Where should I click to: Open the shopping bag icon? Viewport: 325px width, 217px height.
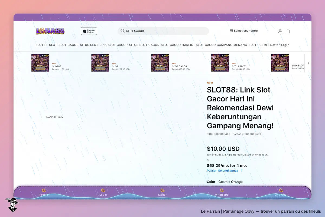click(x=288, y=31)
